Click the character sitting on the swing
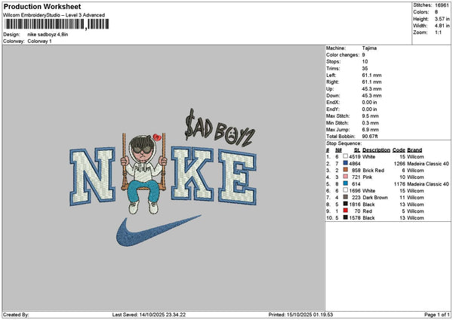Image resolution: width=453 pixels, height=320 pixels. click(x=143, y=174)
